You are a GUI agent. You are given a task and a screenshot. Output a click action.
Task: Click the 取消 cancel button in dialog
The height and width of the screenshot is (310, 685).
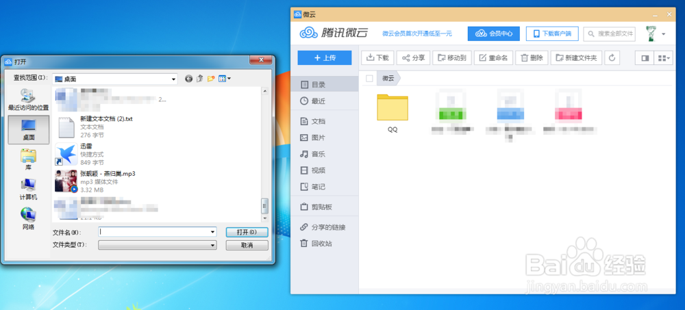(x=247, y=246)
